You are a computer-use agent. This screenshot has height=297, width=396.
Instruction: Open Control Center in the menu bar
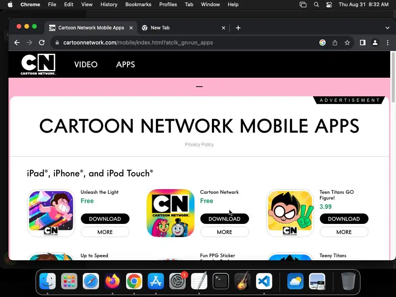(x=329, y=5)
